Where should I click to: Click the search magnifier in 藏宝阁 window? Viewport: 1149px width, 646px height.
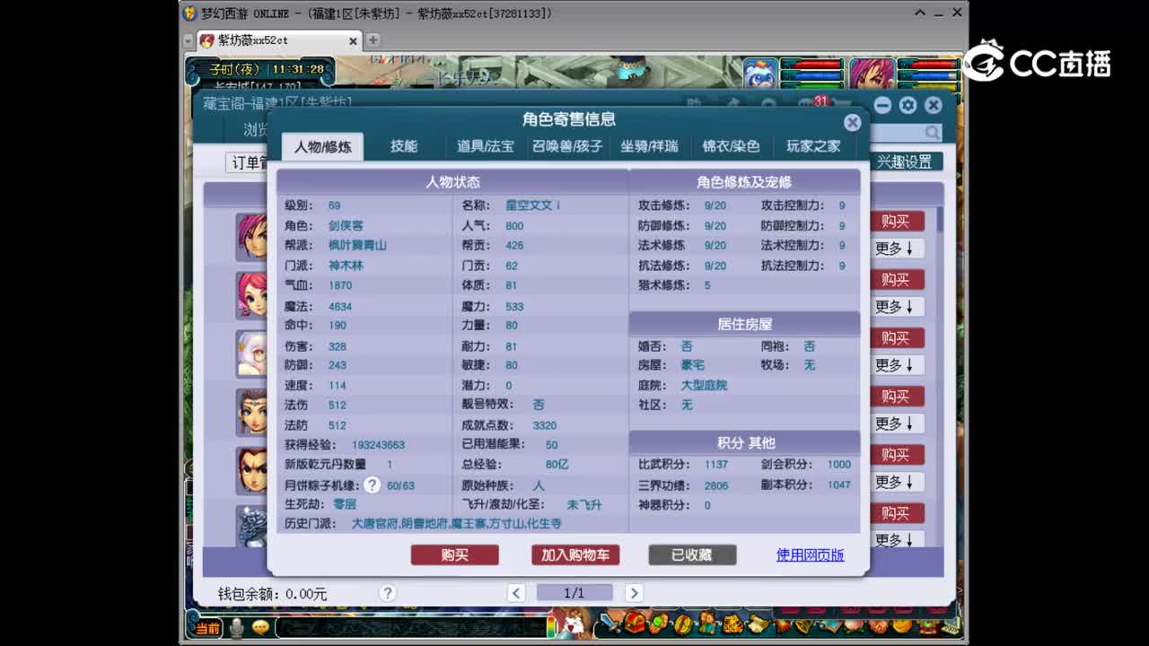tap(933, 133)
